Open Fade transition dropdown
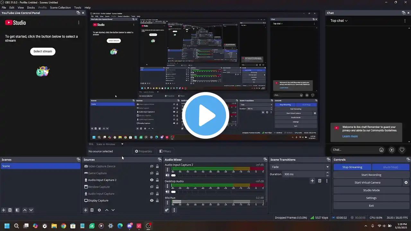 [300, 167]
